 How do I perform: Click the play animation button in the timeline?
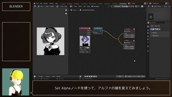point(92,77)
